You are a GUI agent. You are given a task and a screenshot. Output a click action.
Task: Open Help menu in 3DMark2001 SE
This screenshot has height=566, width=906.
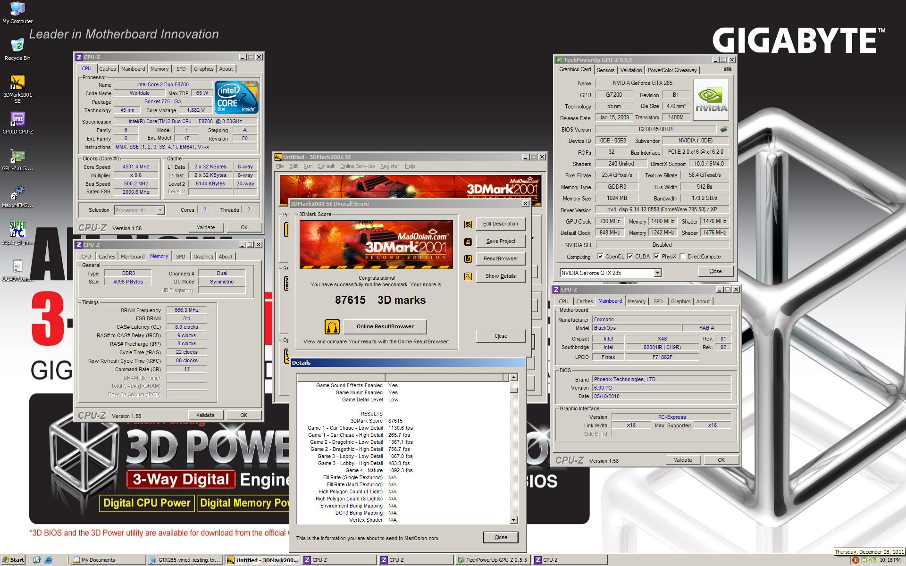click(x=410, y=166)
